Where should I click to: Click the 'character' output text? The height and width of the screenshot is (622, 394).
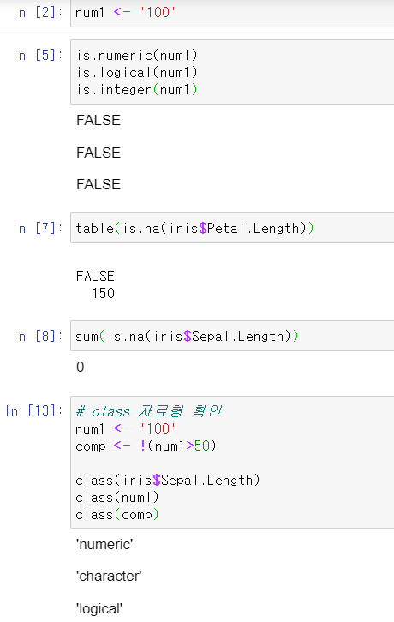[x=109, y=576]
